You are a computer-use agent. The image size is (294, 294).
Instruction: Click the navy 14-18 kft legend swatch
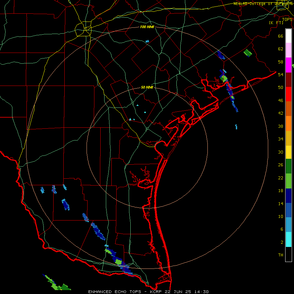(288, 196)
